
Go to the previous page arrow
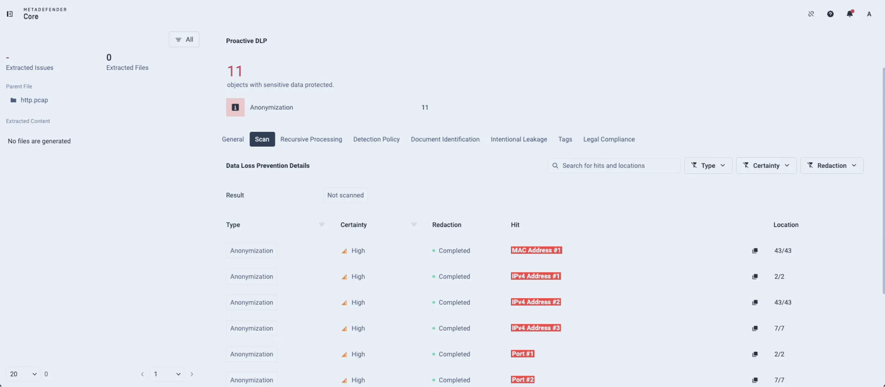click(142, 374)
